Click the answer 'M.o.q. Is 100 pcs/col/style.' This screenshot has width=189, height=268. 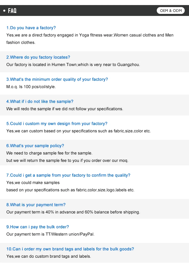pos(31,87)
